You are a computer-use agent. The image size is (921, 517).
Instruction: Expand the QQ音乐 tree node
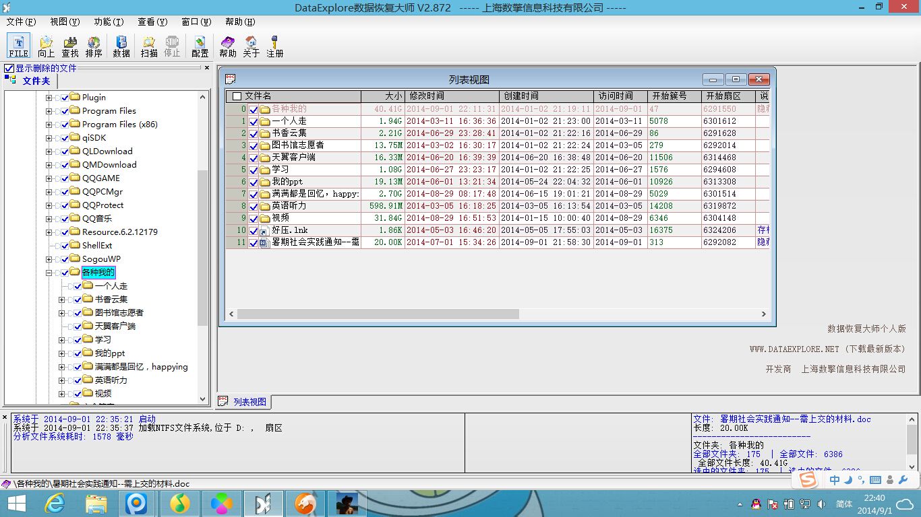click(x=47, y=218)
